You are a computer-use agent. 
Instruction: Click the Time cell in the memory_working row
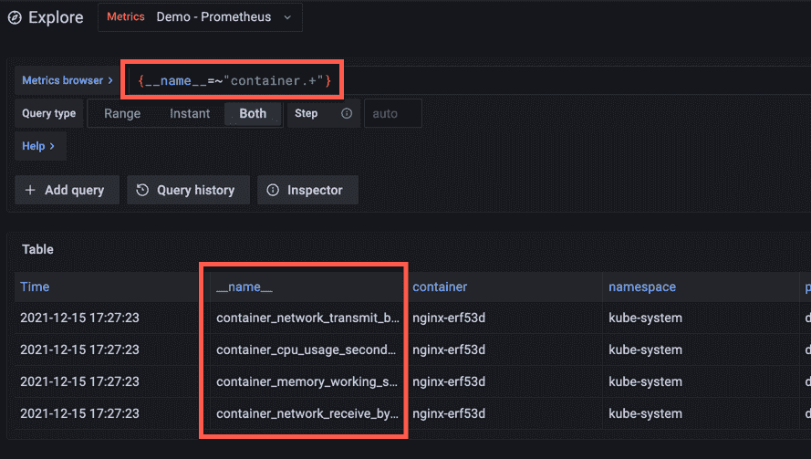tap(79, 381)
